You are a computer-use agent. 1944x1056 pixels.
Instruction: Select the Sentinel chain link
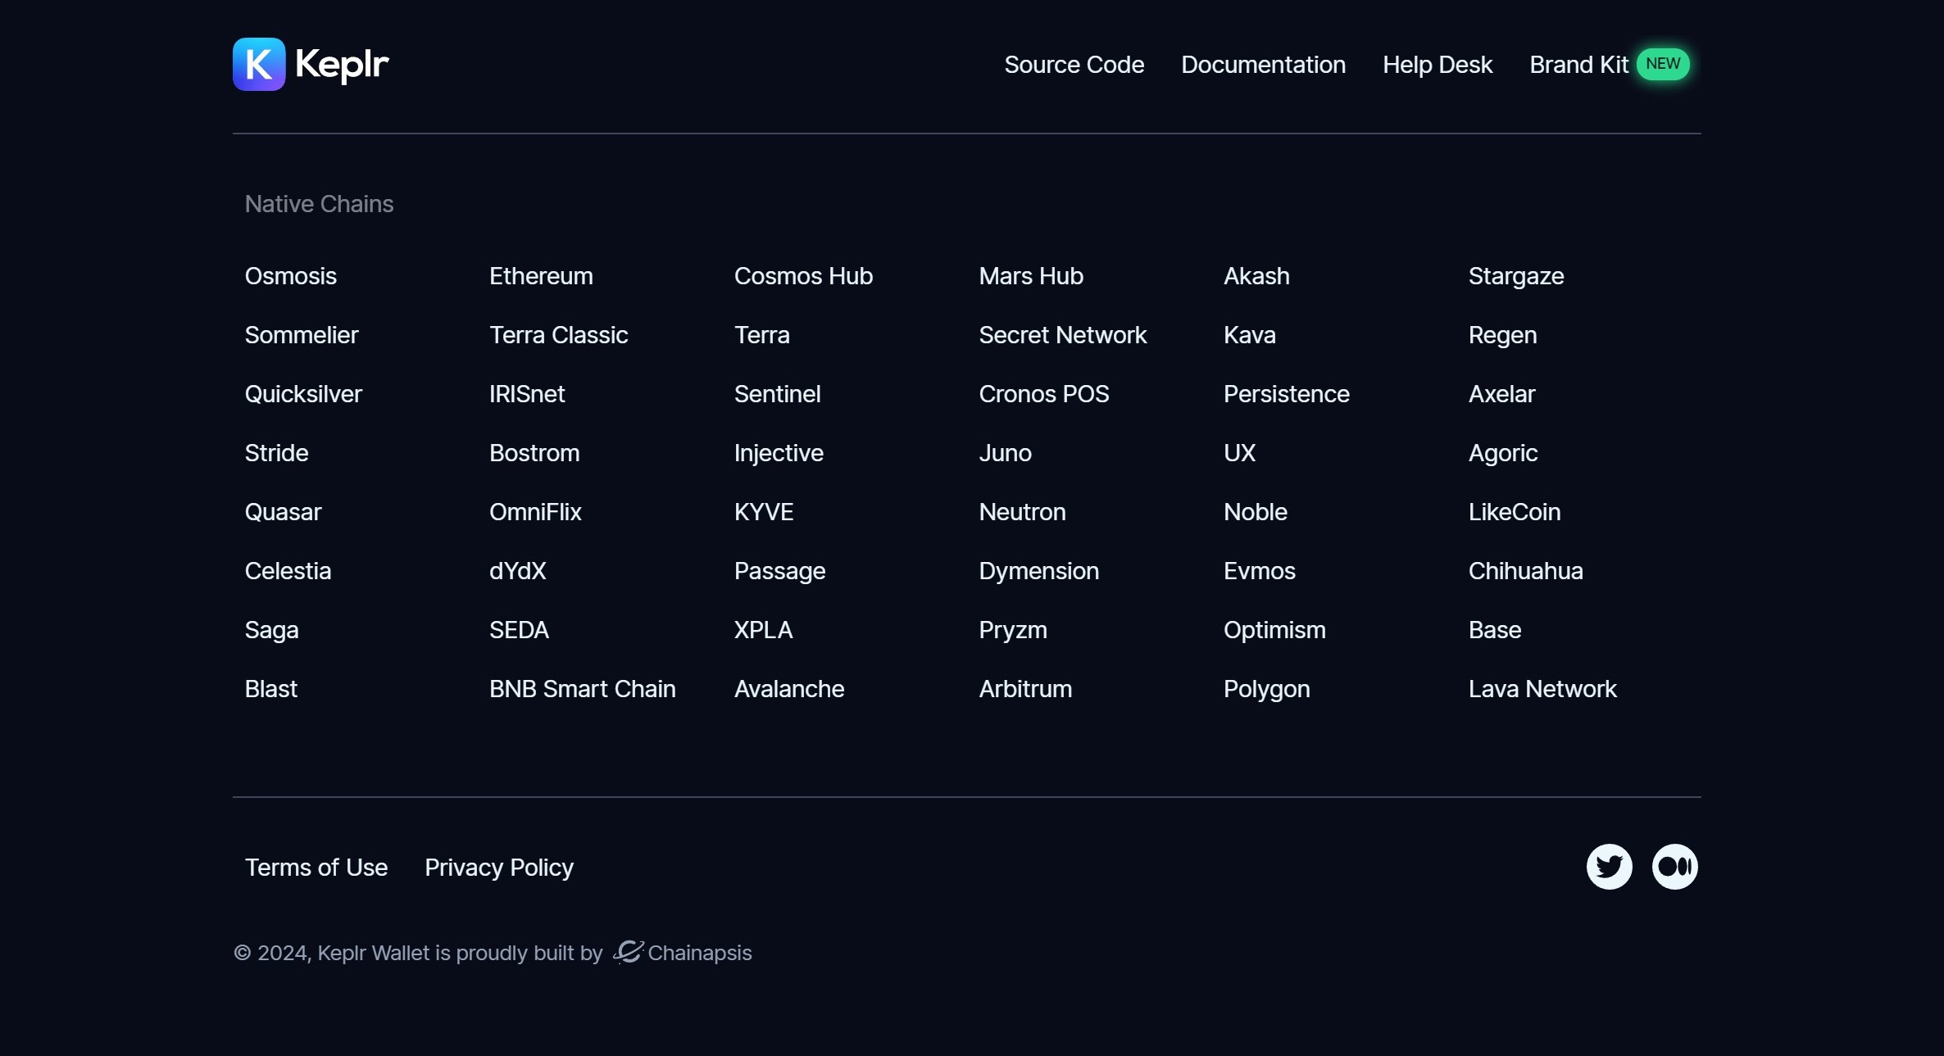point(777,394)
